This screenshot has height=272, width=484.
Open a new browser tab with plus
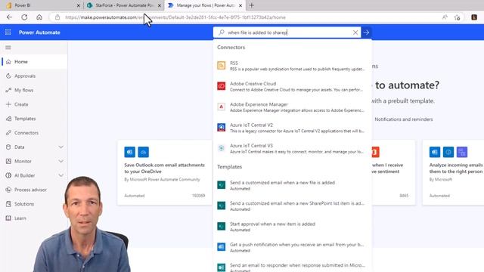pyautogui.click(x=252, y=5)
